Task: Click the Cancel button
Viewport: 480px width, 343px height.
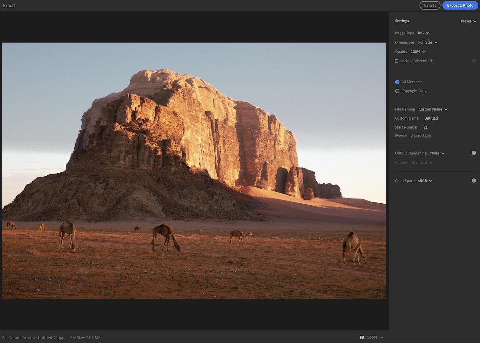Action: point(430,5)
